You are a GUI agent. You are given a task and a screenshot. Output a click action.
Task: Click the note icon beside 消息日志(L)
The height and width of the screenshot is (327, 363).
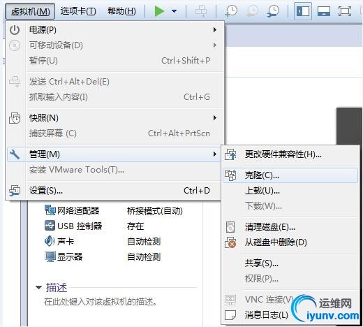(230, 315)
